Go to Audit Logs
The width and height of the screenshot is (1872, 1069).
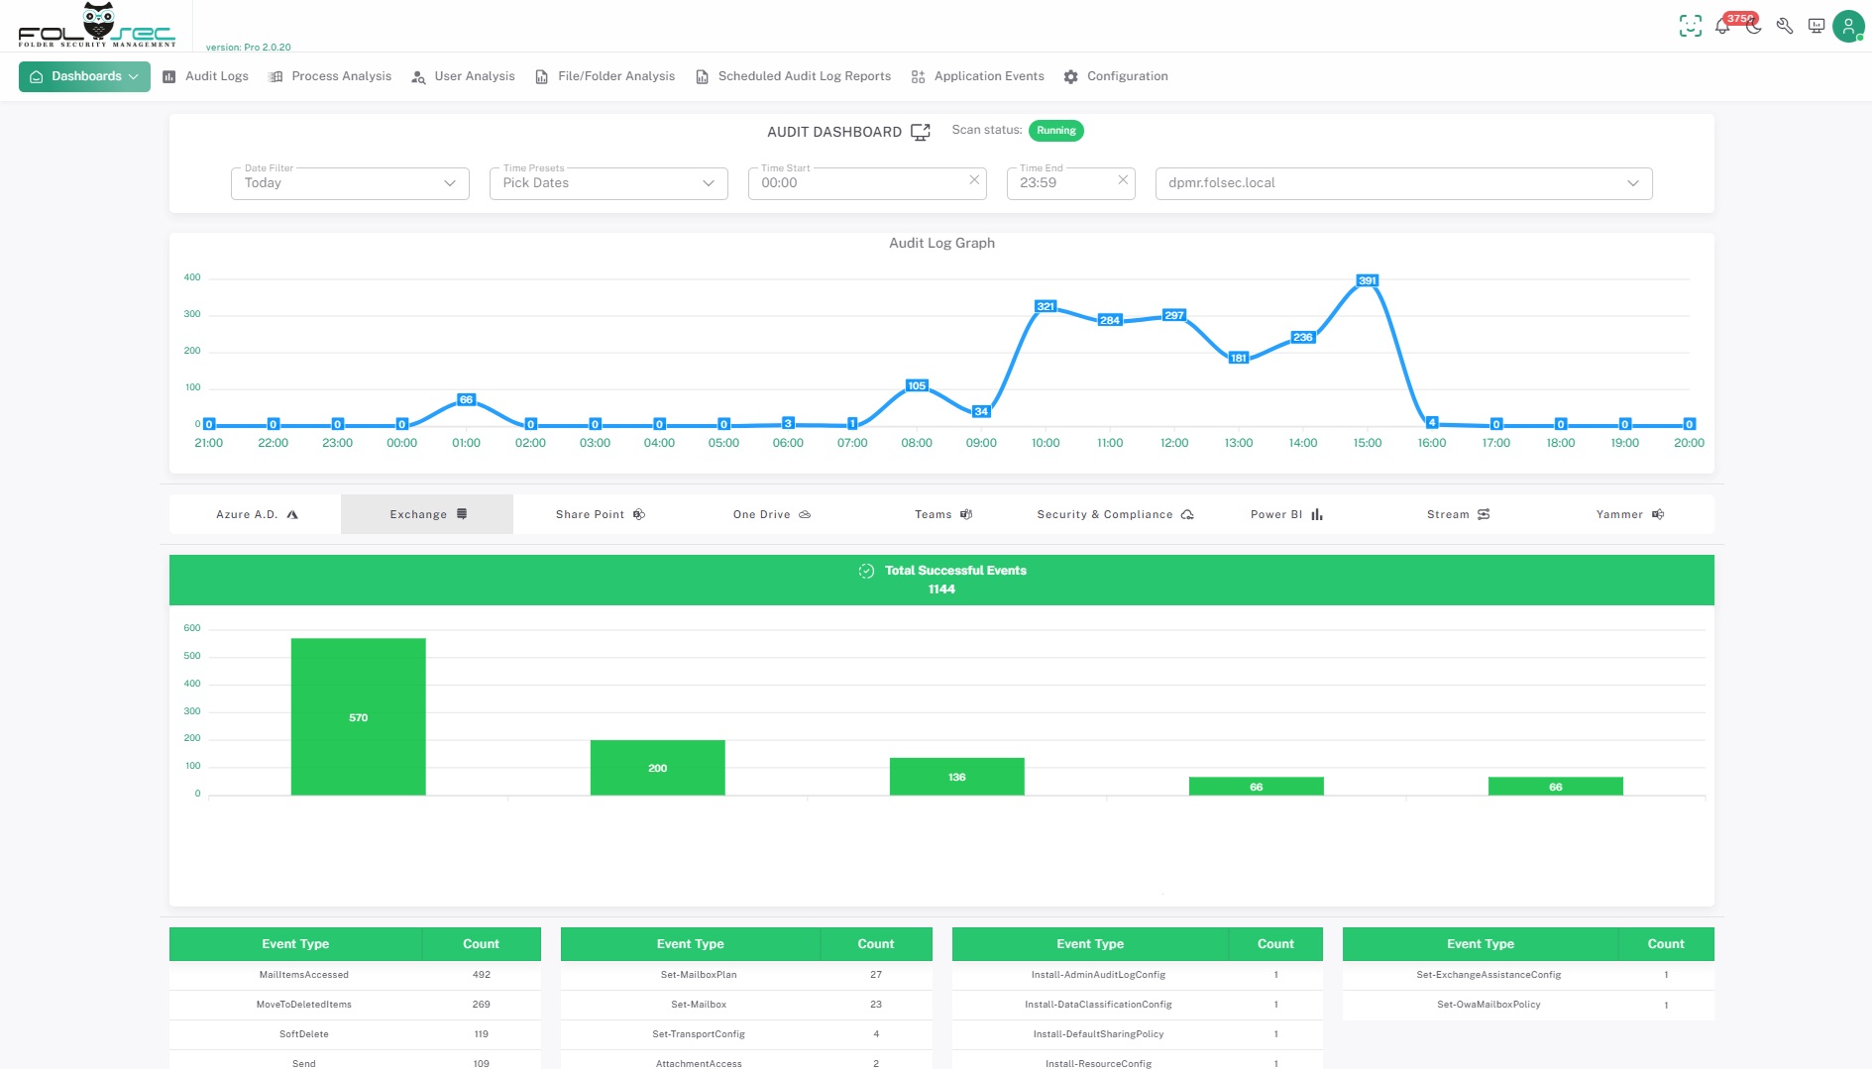coord(206,76)
